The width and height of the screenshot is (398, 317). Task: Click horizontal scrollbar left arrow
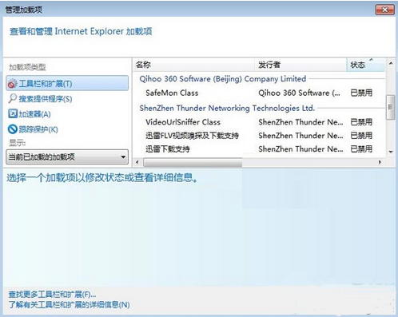point(137,162)
